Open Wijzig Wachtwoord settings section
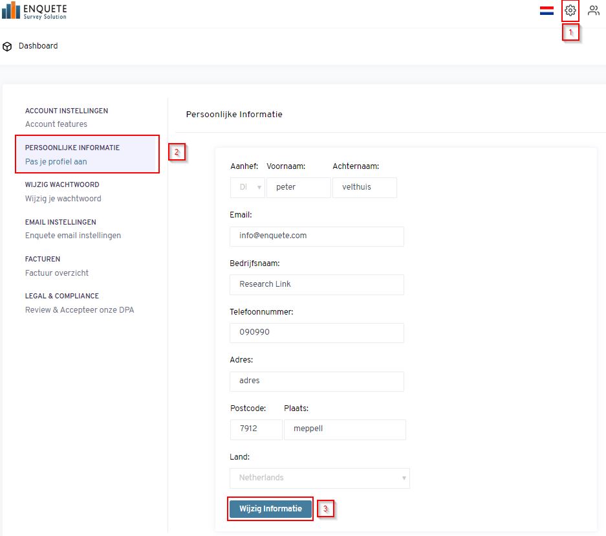The height and width of the screenshot is (536, 606). [63, 192]
